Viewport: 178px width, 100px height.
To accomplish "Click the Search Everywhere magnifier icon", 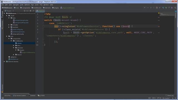I will [175, 8].
